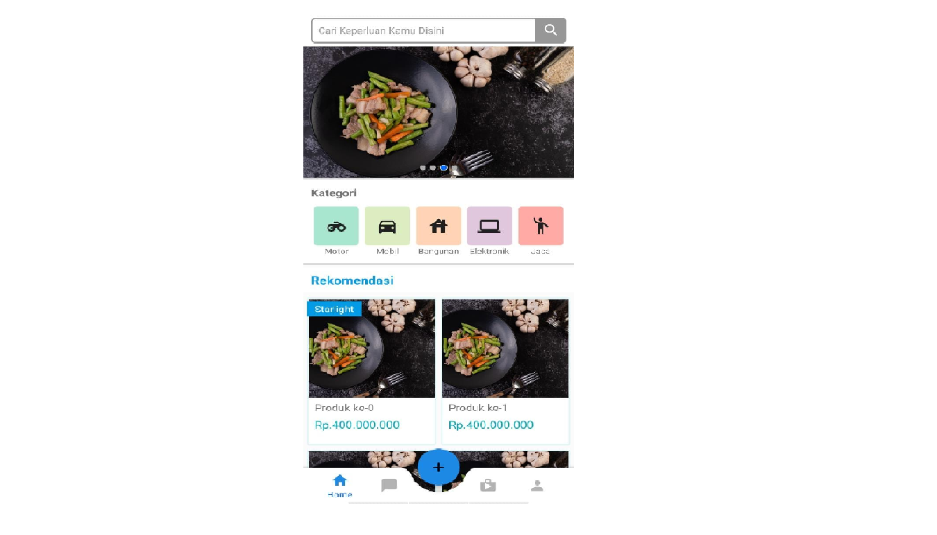
Task: Open the chat bubble tab icon
Action: pos(389,486)
